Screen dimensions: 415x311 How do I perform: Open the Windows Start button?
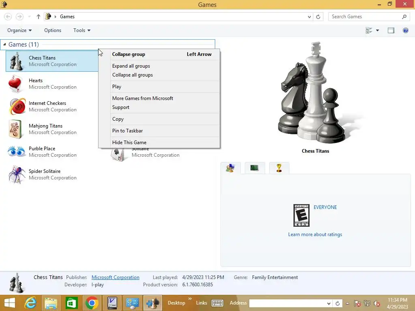click(x=10, y=303)
